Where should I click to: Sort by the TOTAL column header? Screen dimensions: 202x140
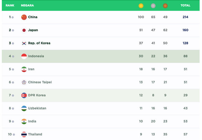[x=185, y=5]
